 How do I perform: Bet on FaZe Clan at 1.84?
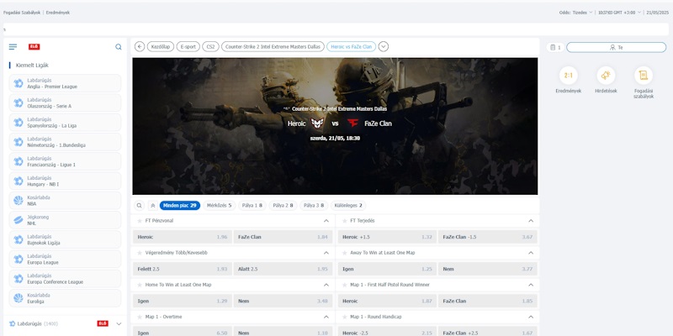pos(283,237)
